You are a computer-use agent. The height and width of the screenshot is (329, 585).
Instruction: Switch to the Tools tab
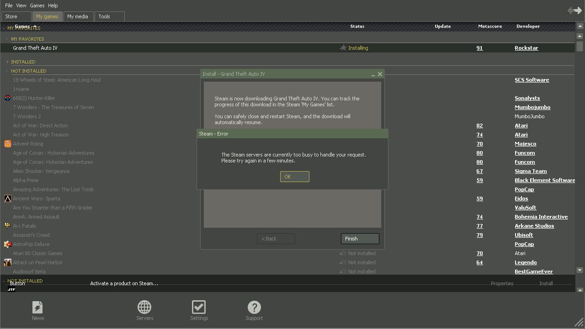coord(109,16)
